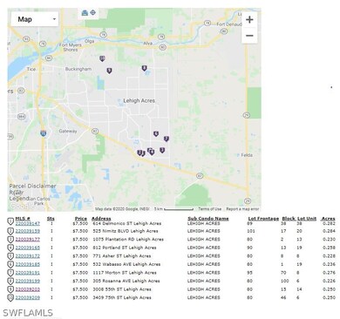Click the crosshair locate icon on map
Screen dimensions: 340x319
93,12
